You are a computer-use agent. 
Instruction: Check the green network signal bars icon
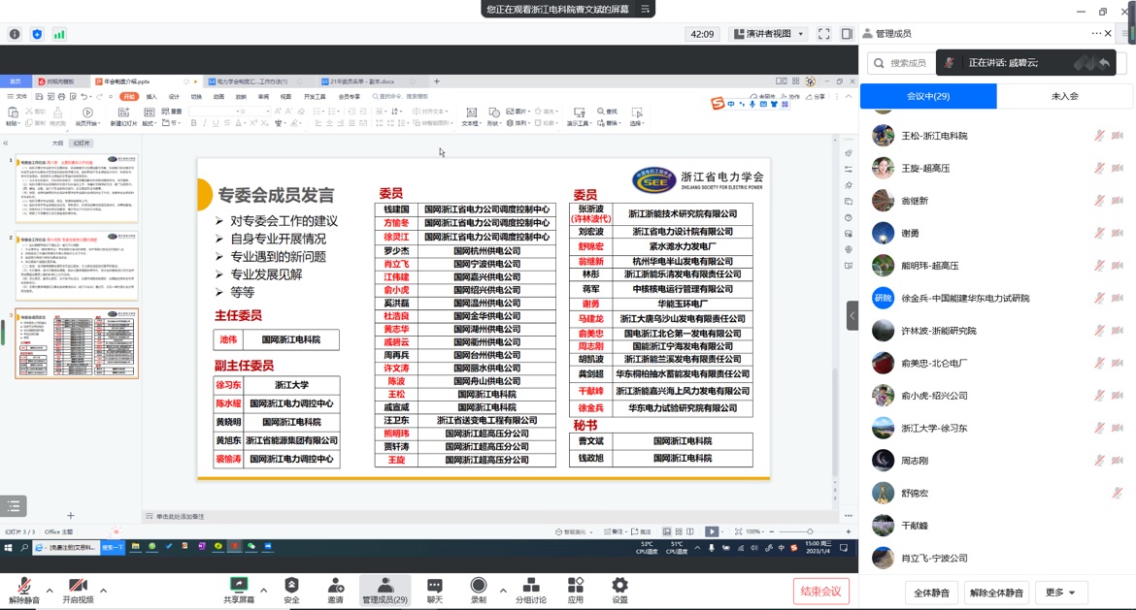click(x=59, y=34)
